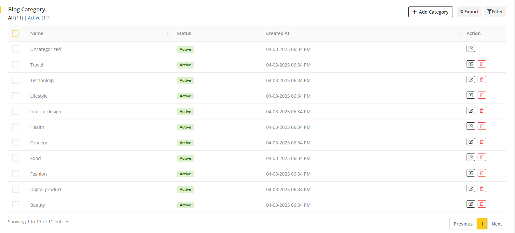Open the Filter panel
Image resolution: width=515 pixels, height=233 pixels.
tap(495, 12)
